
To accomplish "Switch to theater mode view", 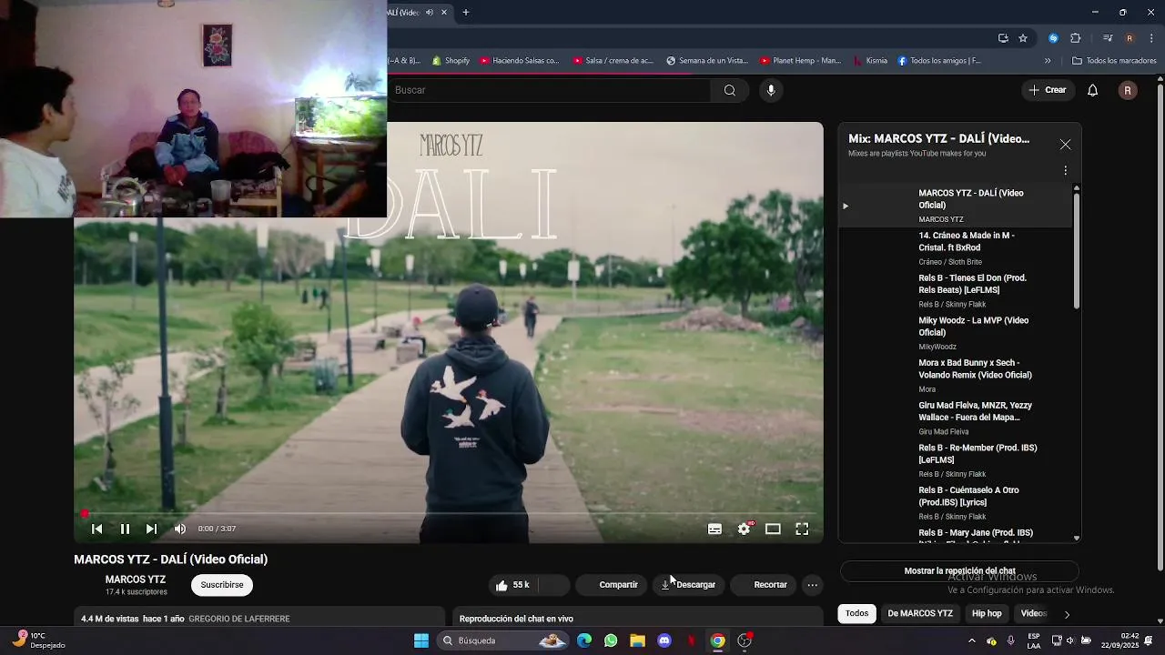I will click(x=773, y=529).
